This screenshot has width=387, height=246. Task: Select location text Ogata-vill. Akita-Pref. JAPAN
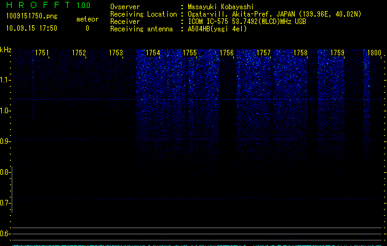click(x=241, y=14)
